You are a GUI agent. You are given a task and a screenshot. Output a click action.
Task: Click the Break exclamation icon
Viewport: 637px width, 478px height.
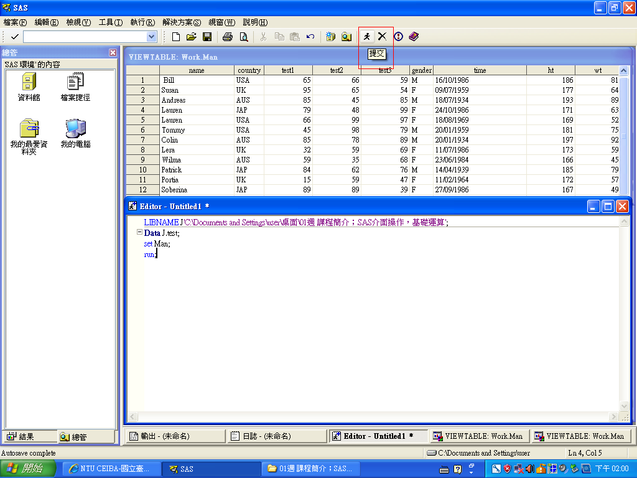(399, 37)
